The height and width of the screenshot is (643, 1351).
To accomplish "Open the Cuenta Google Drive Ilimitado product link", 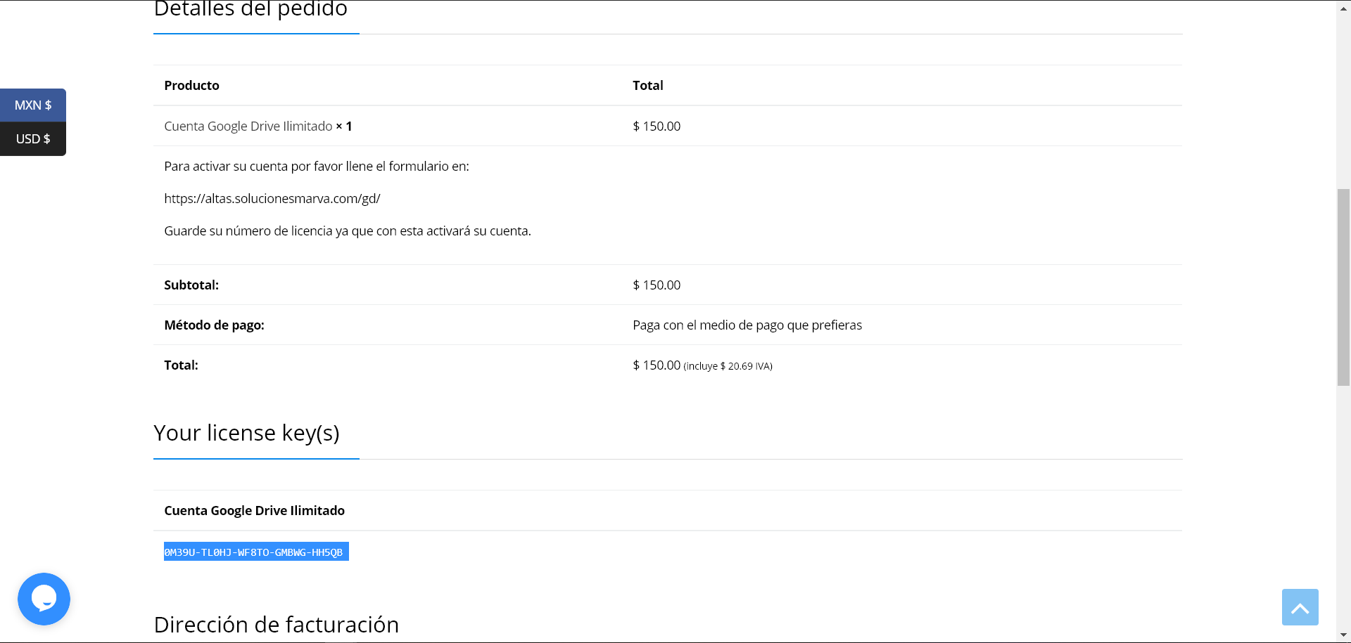I will coord(248,126).
